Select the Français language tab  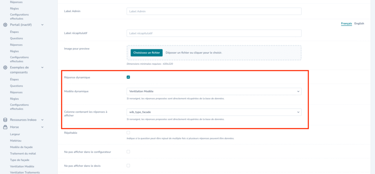coord(346,23)
